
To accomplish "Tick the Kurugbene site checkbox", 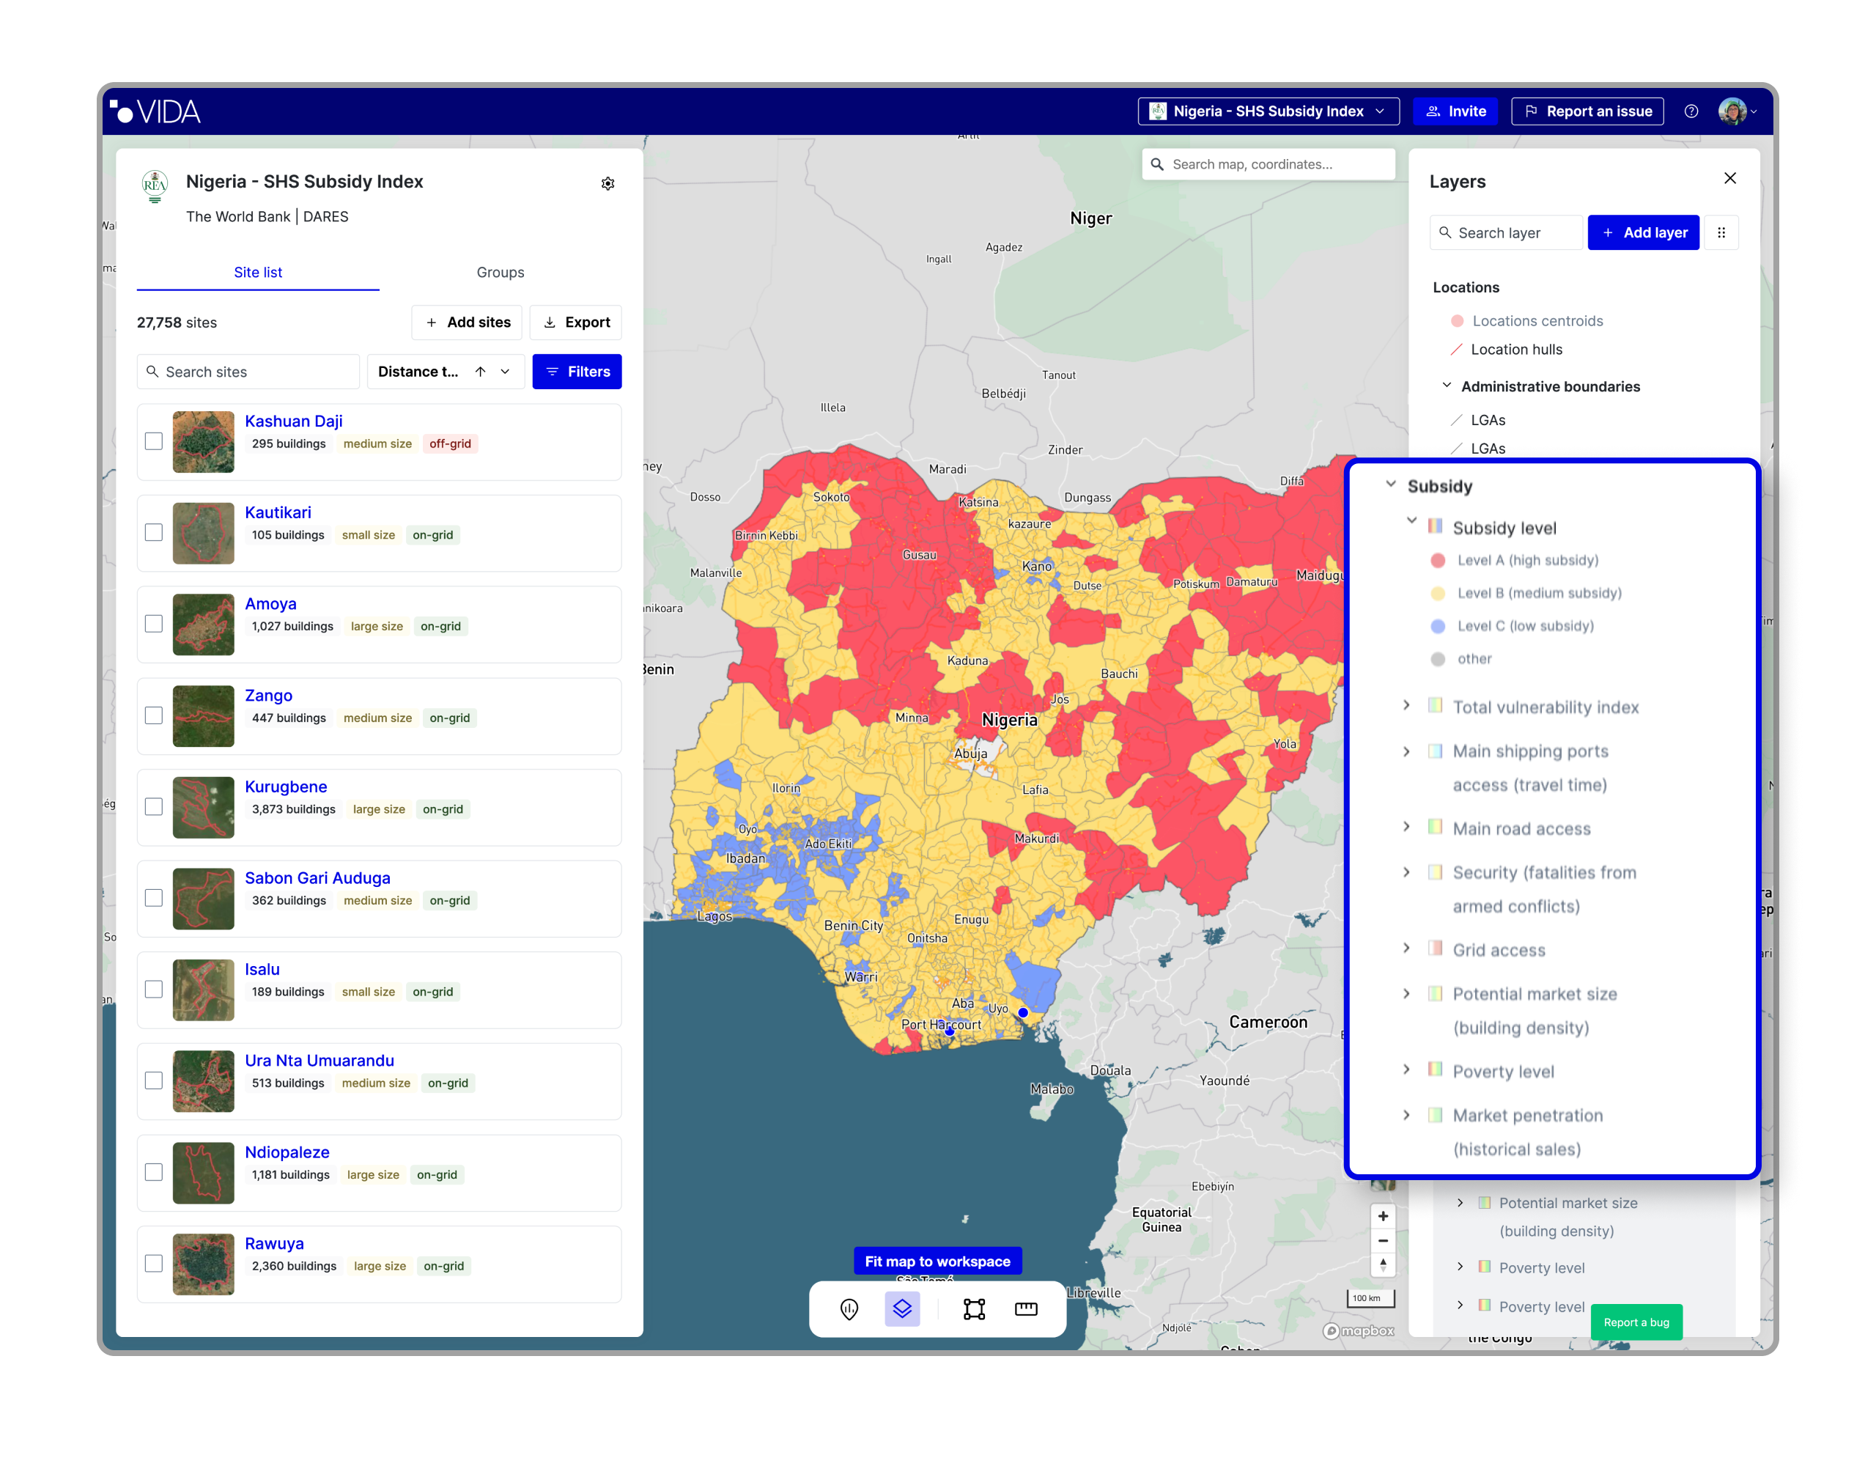I will pyautogui.click(x=154, y=806).
